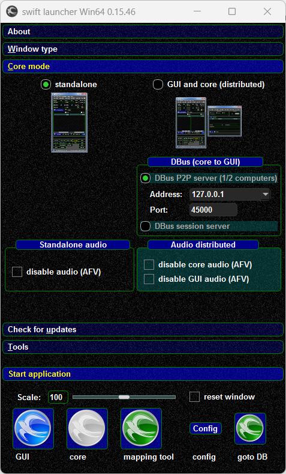This screenshot has height=474, width=286.
Task: Collapse the Start application section
Action: [x=143, y=374]
